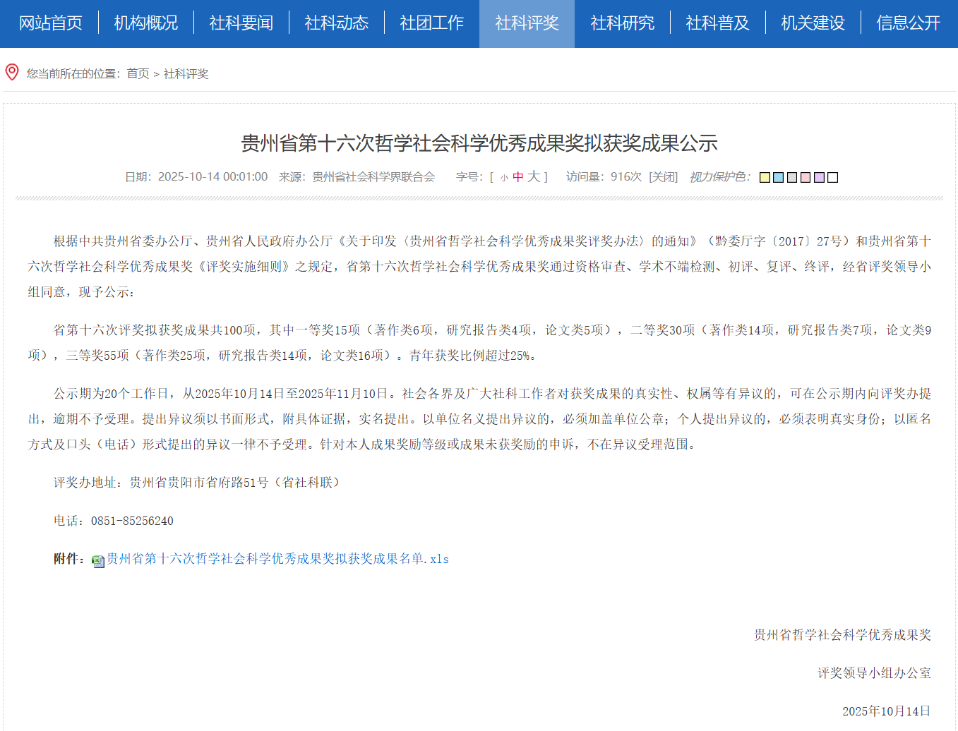Pick the pink eye-protection color swatch
The width and height of the screenshot is (958, 731).
click(x=806, y=178)
